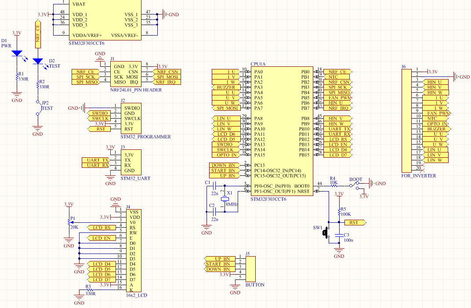Click resistor R4 10K on BOOT0
This screenshot has width=471, height=308.
tap(334, 186)
